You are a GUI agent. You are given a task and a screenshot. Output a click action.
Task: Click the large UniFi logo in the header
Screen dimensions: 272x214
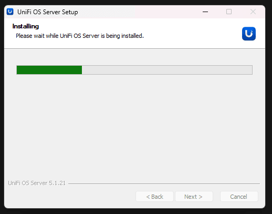click(x=249, y=34)
